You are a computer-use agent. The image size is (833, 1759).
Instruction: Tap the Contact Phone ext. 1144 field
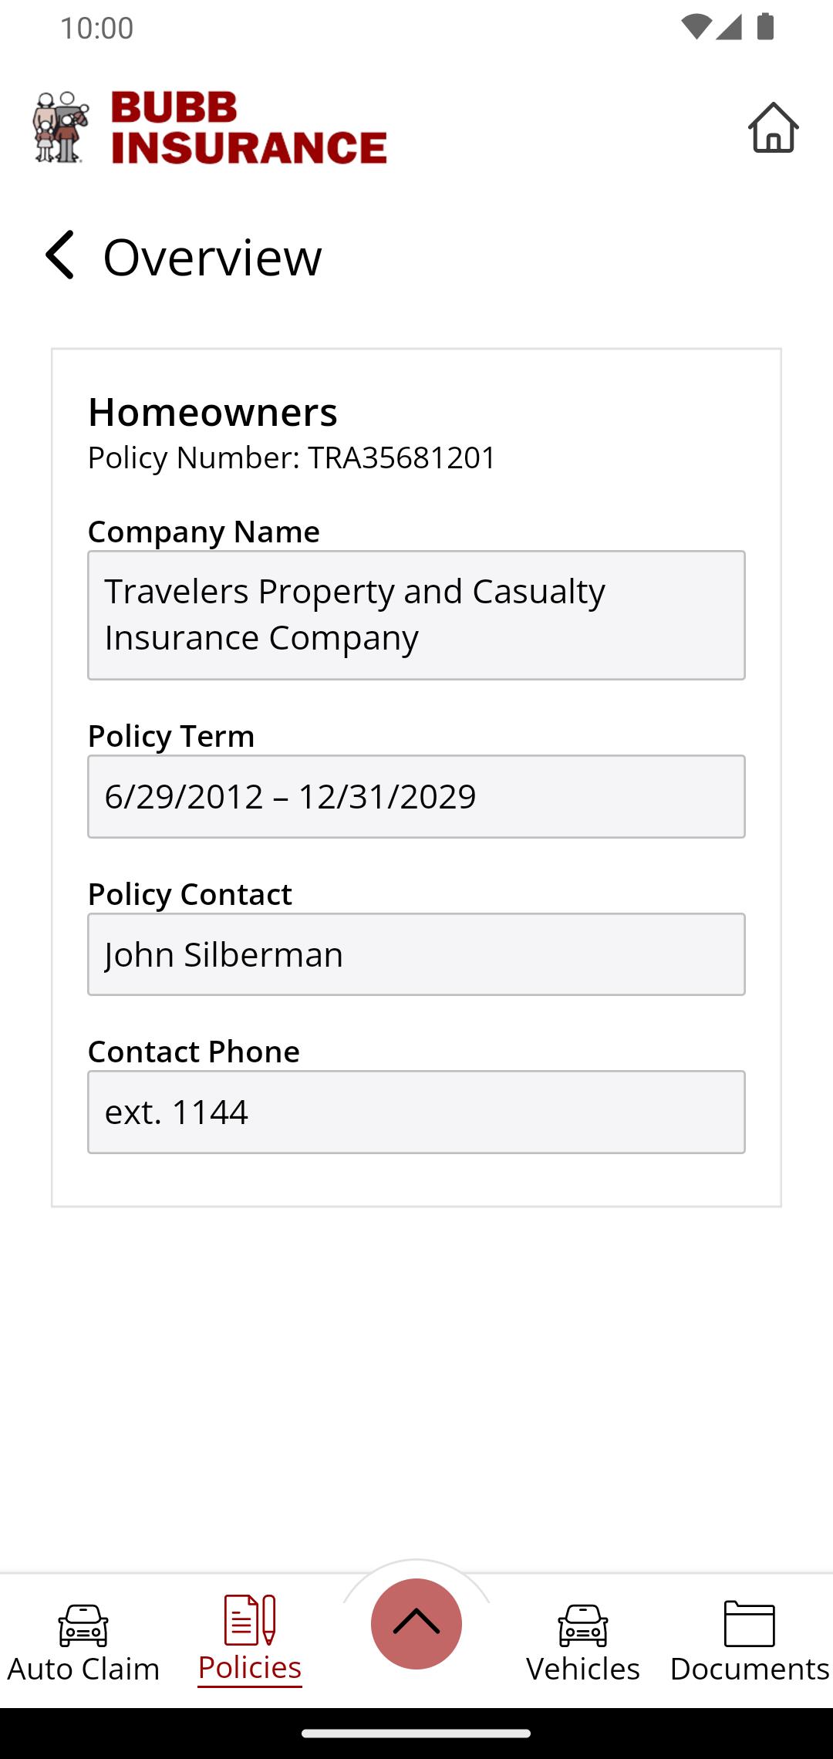[x=416, y=1112]
